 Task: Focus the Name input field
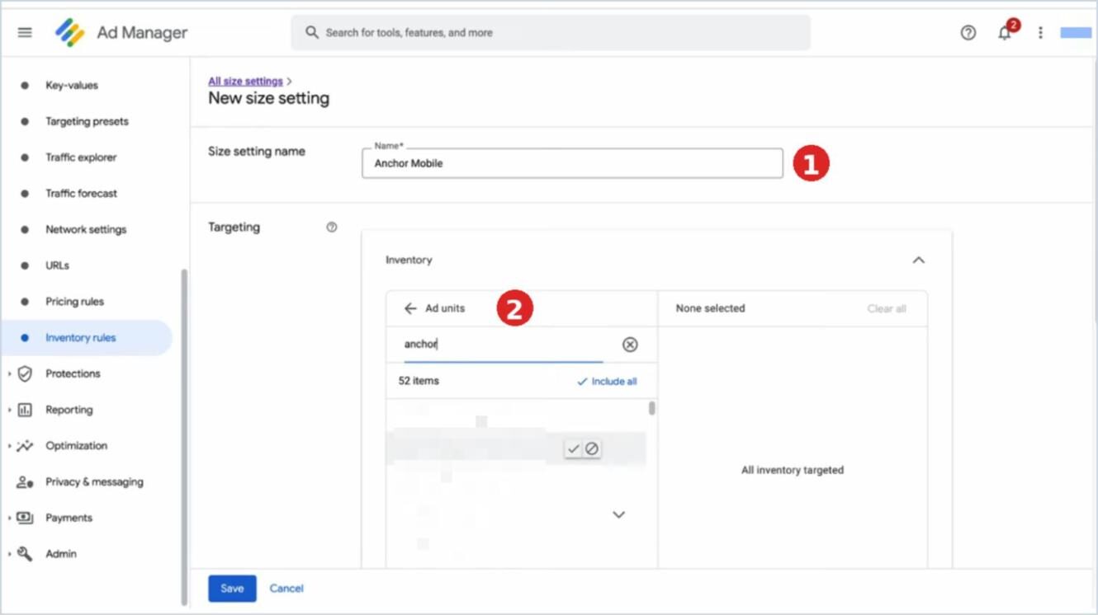pyautogui.click(x=572, y=163)
